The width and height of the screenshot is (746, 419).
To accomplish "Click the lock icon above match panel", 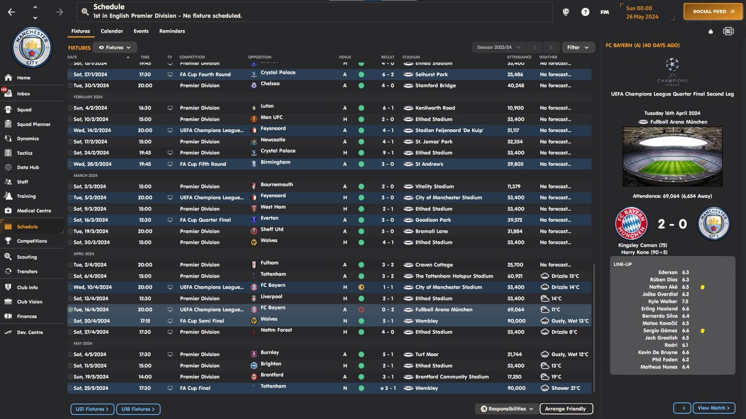I will (x=710, y=31).
